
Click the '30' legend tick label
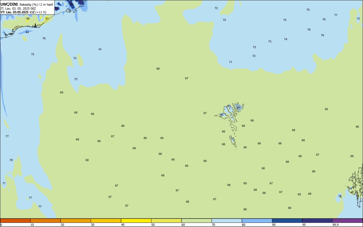click(93, 225)
